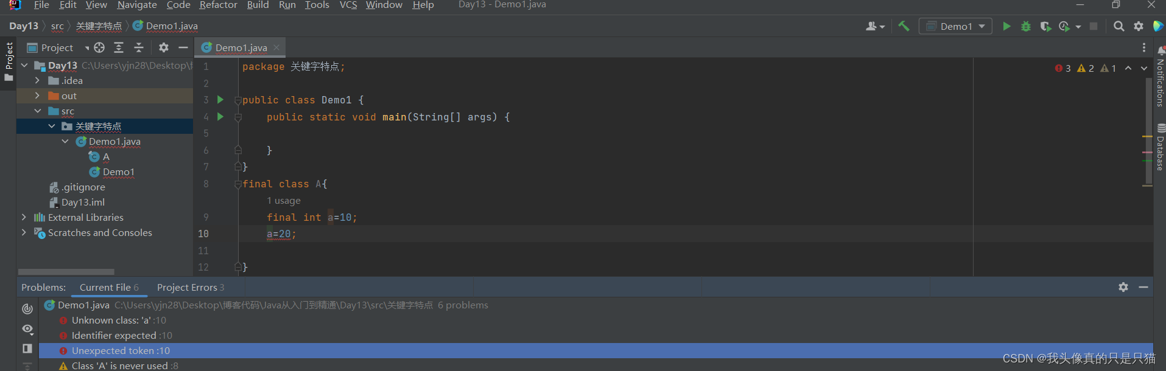Go to previous highlighted error arrow
The width and height of the screenshot is (1166, 371).
pyautogui.click(x=1128, y=68)
